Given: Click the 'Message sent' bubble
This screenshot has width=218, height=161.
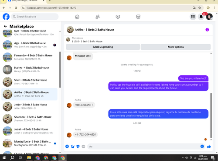Looking at the screenshot, I should (x=83, y=56).
